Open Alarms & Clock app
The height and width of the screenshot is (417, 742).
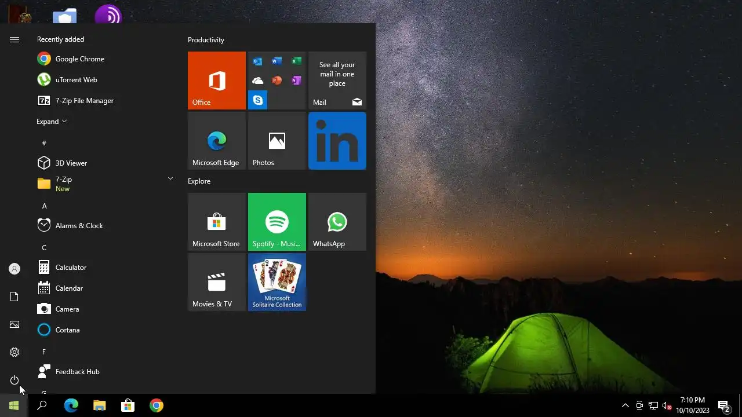(x=105, y=226)
